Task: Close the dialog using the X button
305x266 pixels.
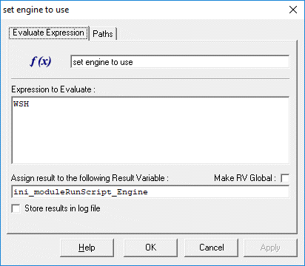Action: click(293, 10)
